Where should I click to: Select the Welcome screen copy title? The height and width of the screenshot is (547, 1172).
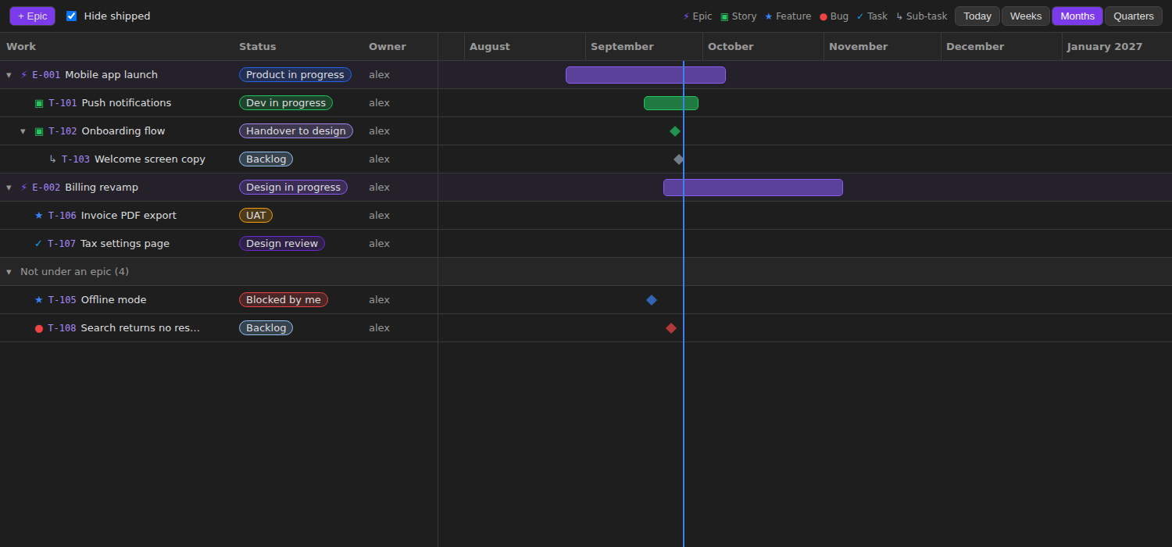[150, 159]
